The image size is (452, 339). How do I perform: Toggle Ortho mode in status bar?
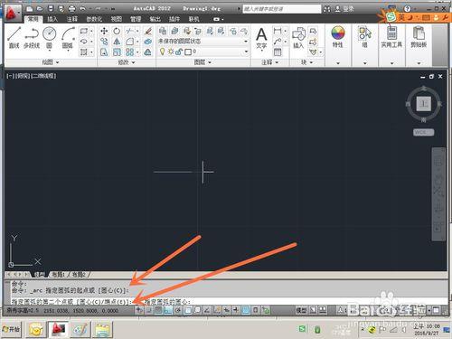[x=168, y=310]
